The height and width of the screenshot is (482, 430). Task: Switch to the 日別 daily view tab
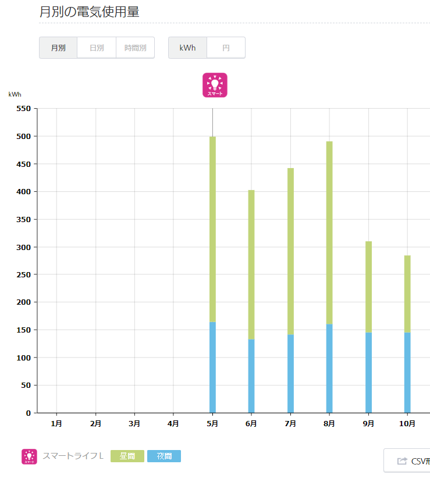click(97, 48)
